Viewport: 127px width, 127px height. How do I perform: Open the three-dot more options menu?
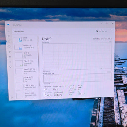pyautogui.click(x=112, y=31)
